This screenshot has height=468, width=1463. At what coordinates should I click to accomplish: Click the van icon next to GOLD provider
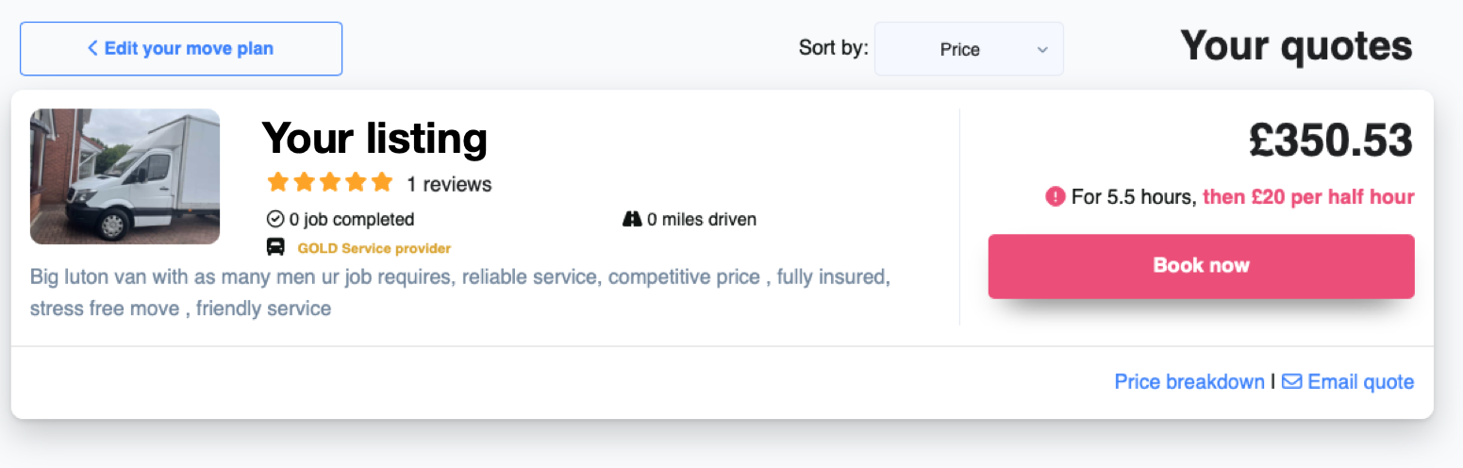pos(276,247)
